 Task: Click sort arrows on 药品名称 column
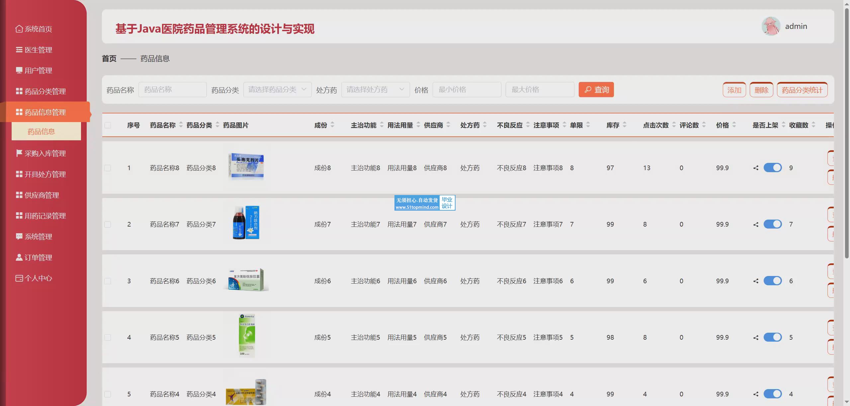click(x=181, y=125)
